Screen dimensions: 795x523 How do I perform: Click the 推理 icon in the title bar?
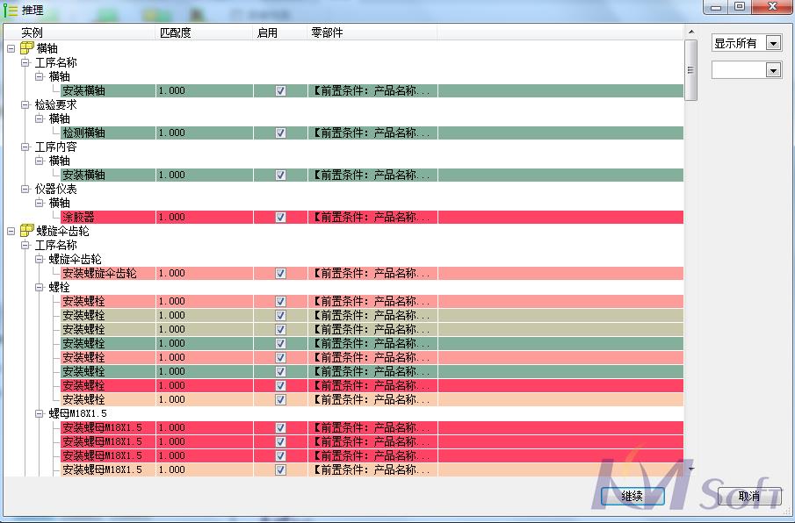pyautogui.click(x=9, y=10)
